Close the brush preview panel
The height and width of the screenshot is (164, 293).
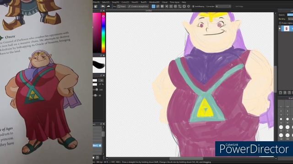pos(104,56)
